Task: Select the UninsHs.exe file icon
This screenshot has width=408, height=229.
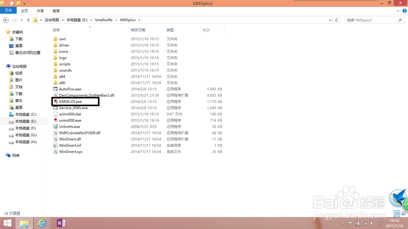Action: [55, 126]
